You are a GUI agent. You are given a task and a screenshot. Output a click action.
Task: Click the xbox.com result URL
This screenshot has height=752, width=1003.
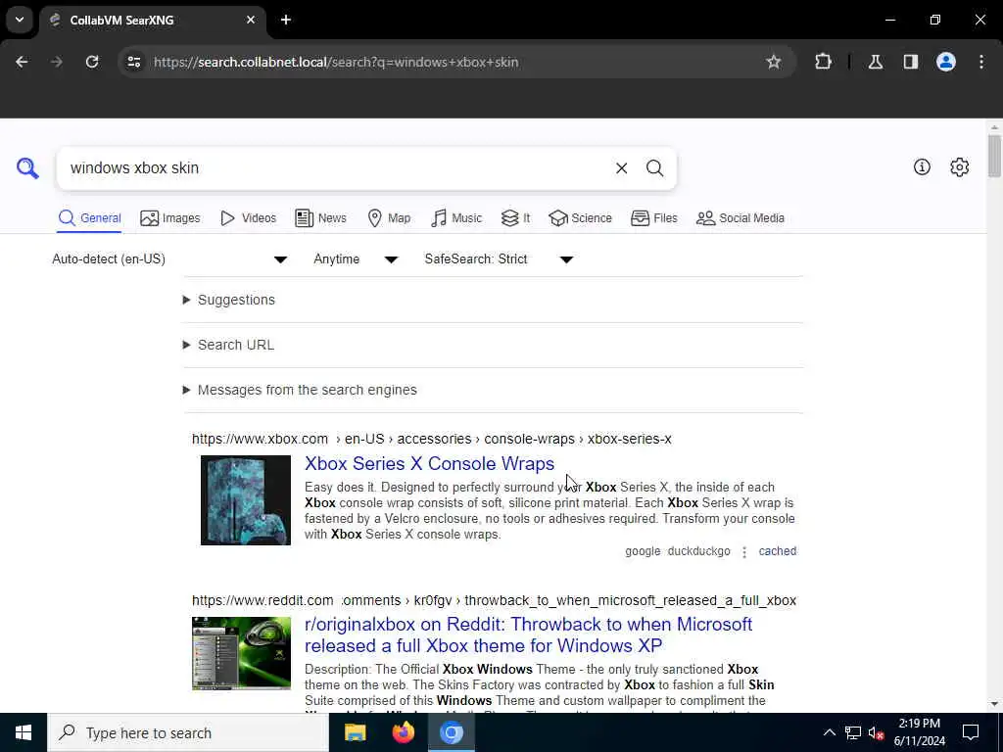[432, 440]
